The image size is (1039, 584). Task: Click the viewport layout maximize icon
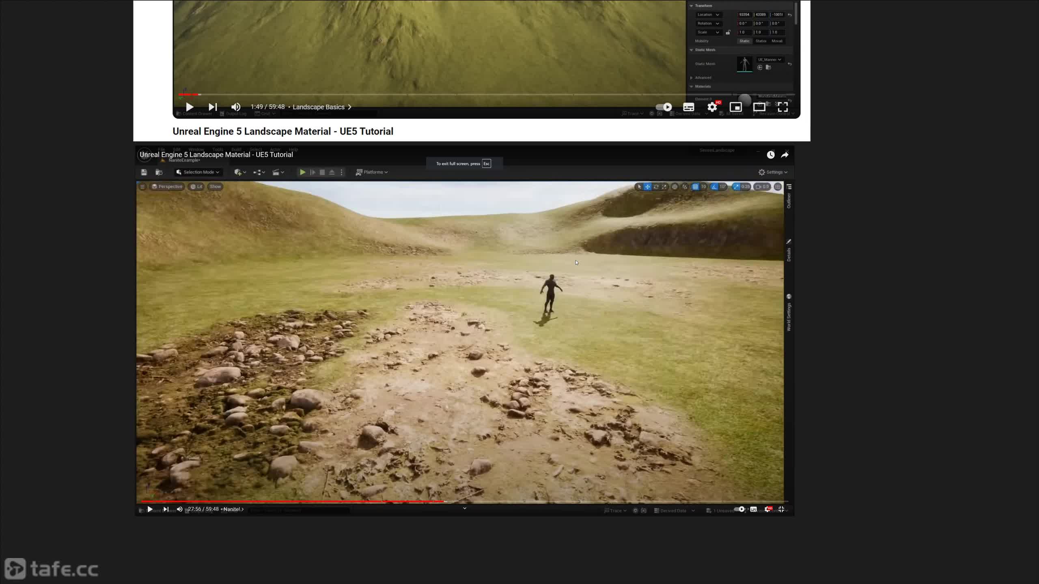tap(778, 187)
